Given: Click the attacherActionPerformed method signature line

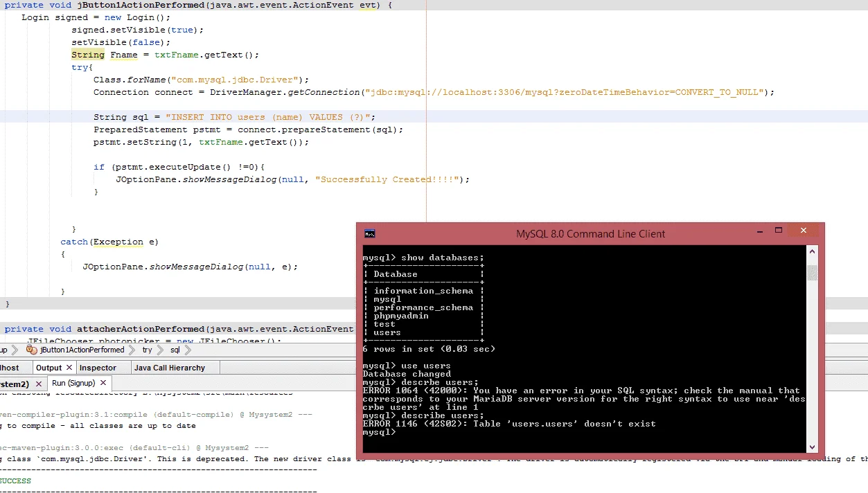Looking at the screenshot, I should [179, 329].
